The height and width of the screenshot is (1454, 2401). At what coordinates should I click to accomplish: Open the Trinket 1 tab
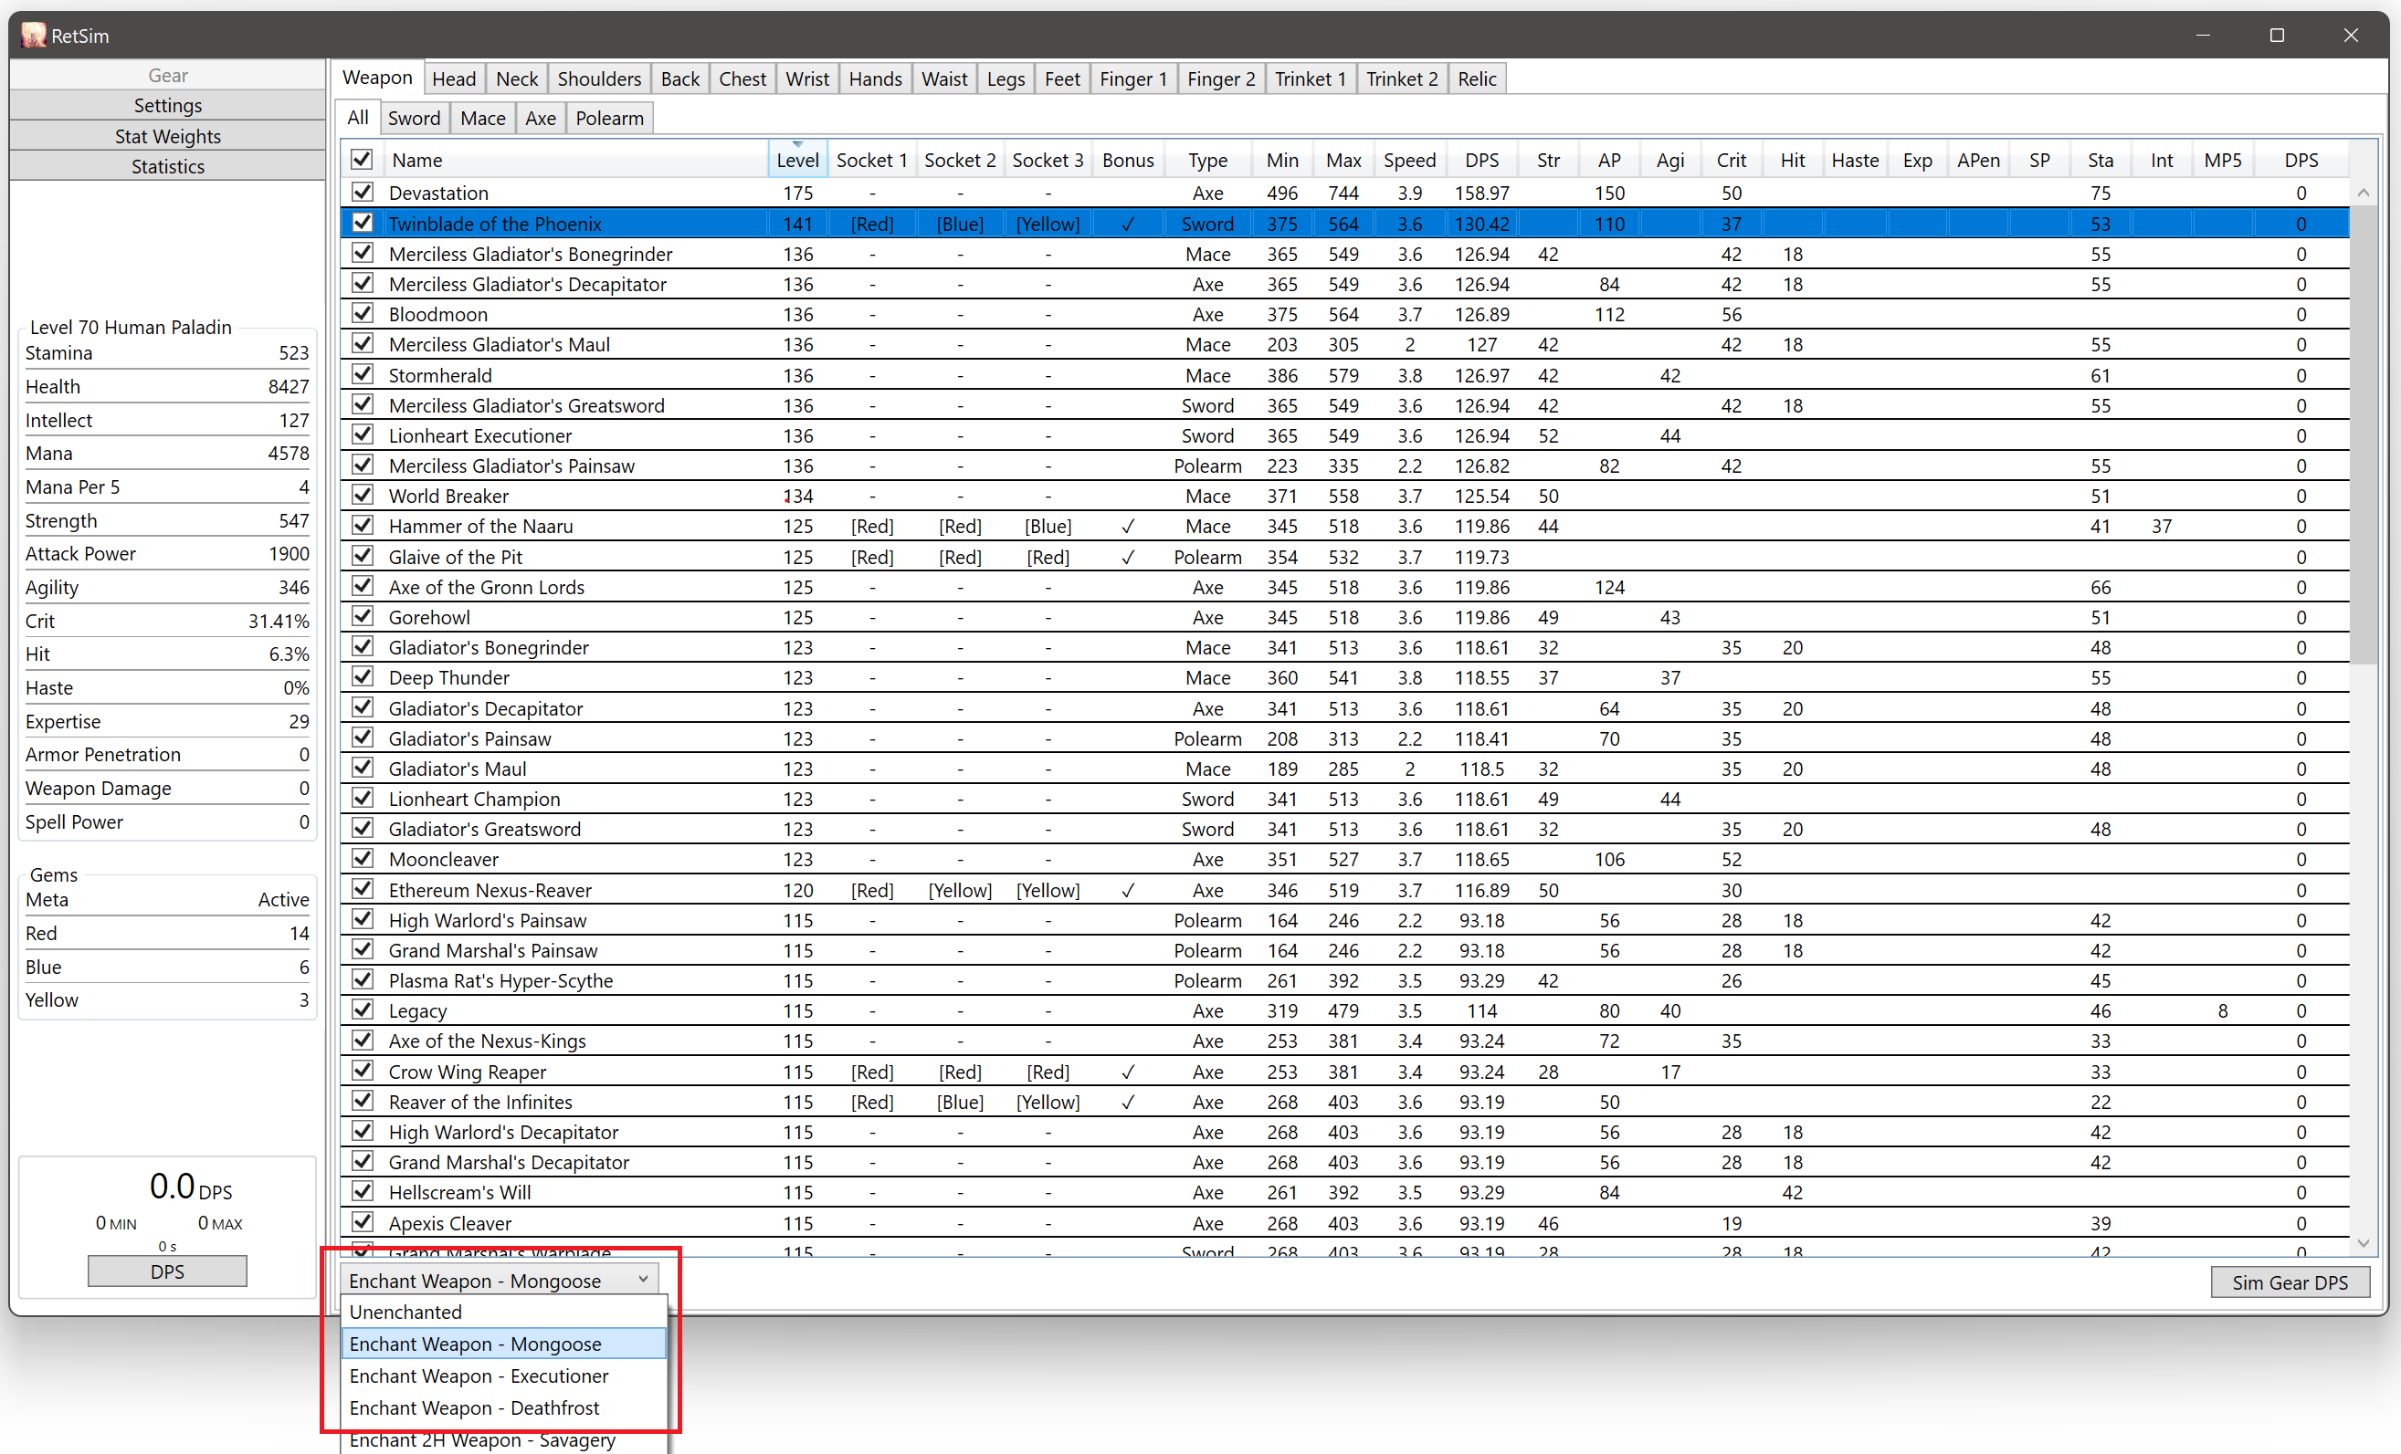[x=1310, y=78]
